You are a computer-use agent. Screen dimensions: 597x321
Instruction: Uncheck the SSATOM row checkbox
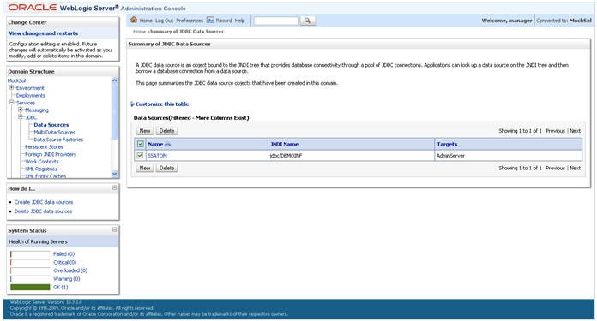coord(140,156)
